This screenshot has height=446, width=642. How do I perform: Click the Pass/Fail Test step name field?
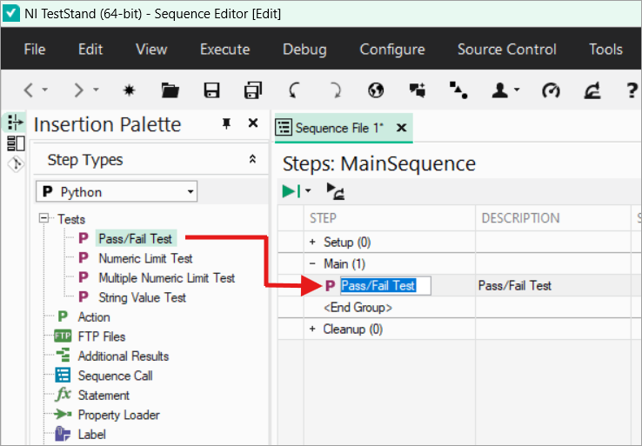pos(385,286)
